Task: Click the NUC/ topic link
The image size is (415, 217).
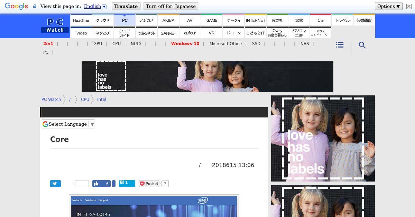Action: [136, 43]
